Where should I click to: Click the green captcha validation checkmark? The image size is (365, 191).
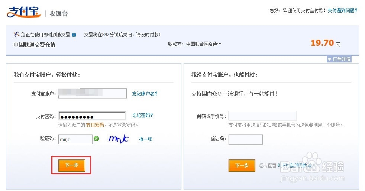click(x=96, y=139)
